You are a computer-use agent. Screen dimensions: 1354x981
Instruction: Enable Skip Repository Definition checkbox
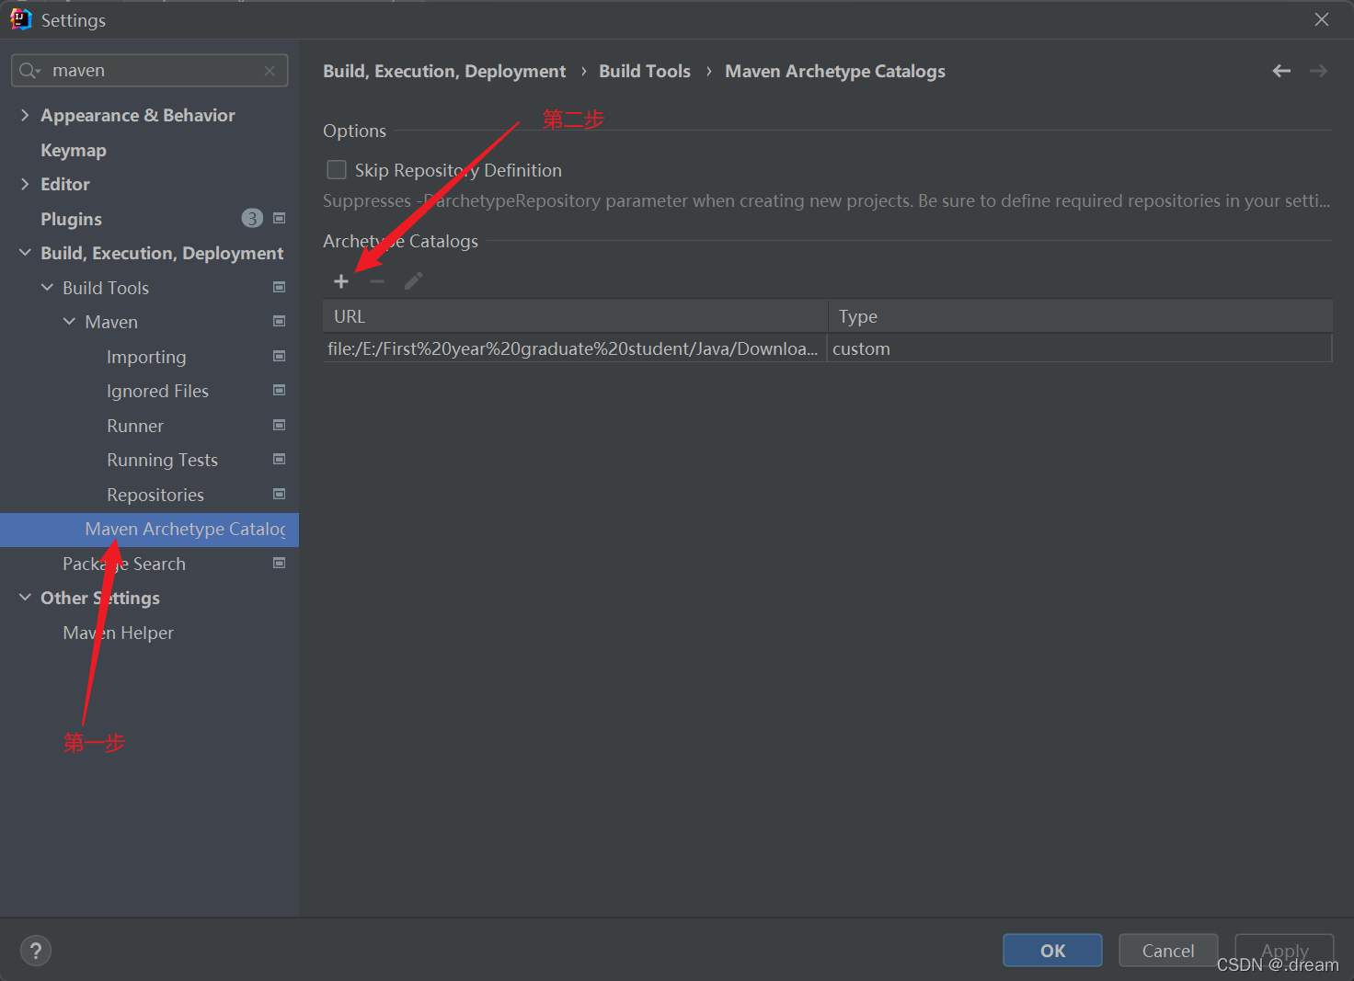[x=337, y=170]
